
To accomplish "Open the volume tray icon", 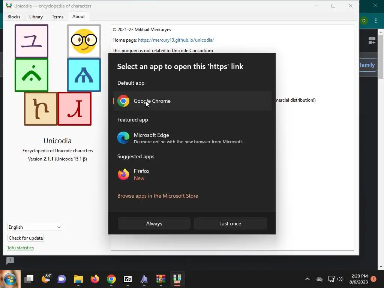I will coord(340,279).
